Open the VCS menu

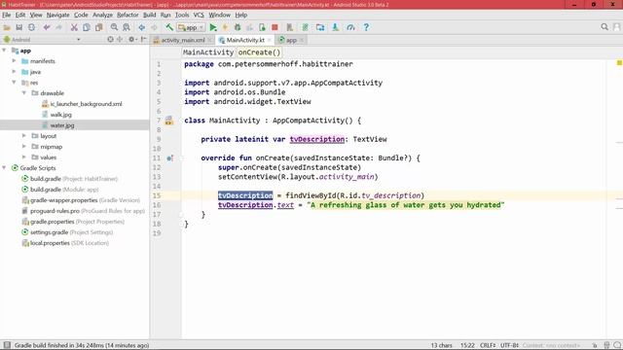pos(199,15)
